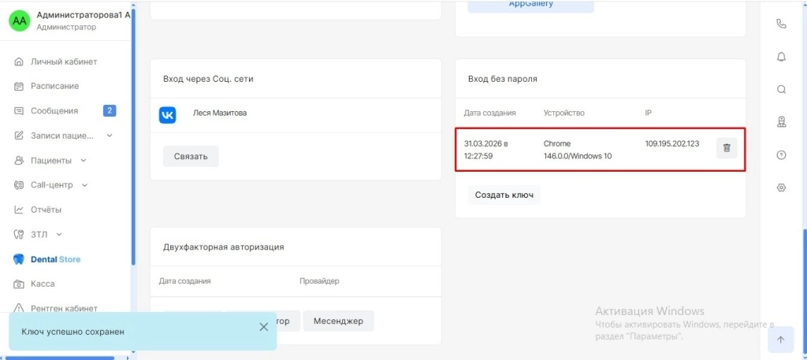Delete the passwordless login key with trash icon
Image resolution: width=807 pixels, height=360 pixels.
click(x=727, y=148)
